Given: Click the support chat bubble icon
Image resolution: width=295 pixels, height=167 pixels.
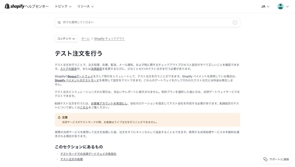Looking at the screenshot, I should [x=265, y=159].
